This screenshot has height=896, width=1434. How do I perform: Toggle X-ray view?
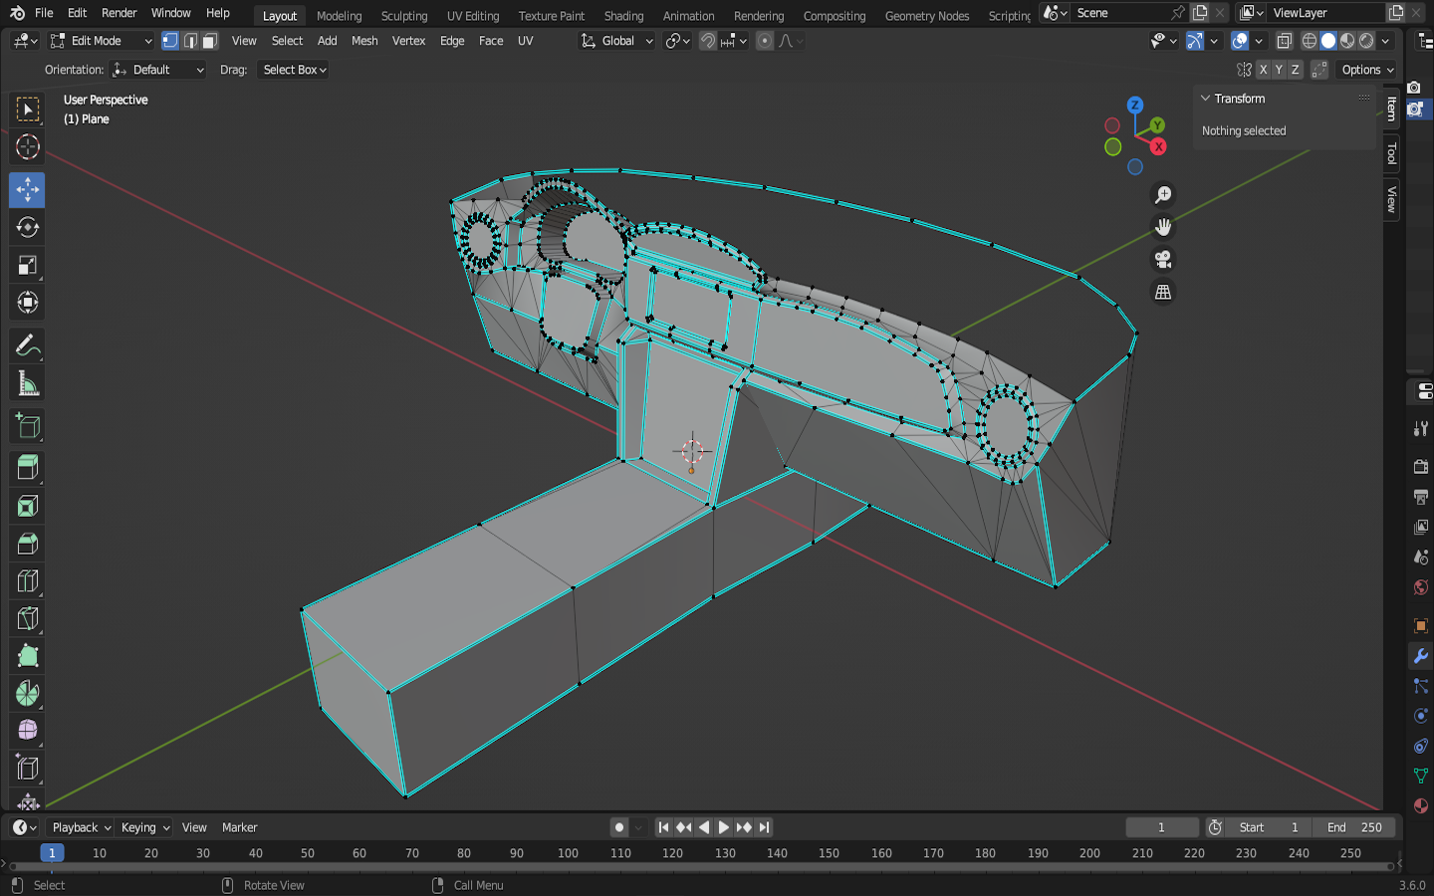tap(1285, 41)
